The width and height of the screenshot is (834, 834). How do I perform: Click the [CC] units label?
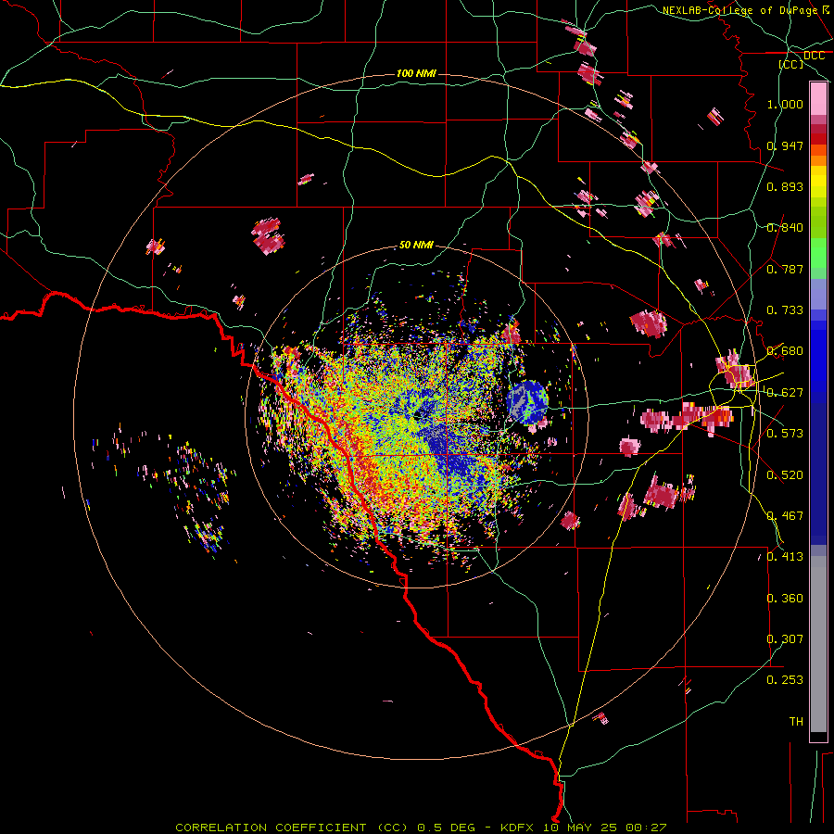point(791,64)
